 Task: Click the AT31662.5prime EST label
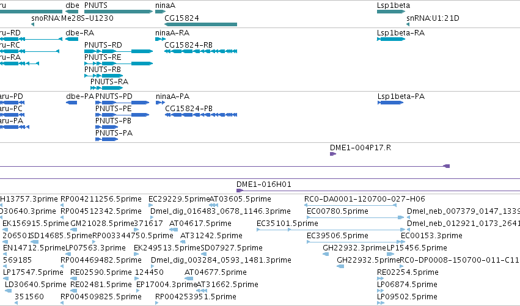[227, 285]
